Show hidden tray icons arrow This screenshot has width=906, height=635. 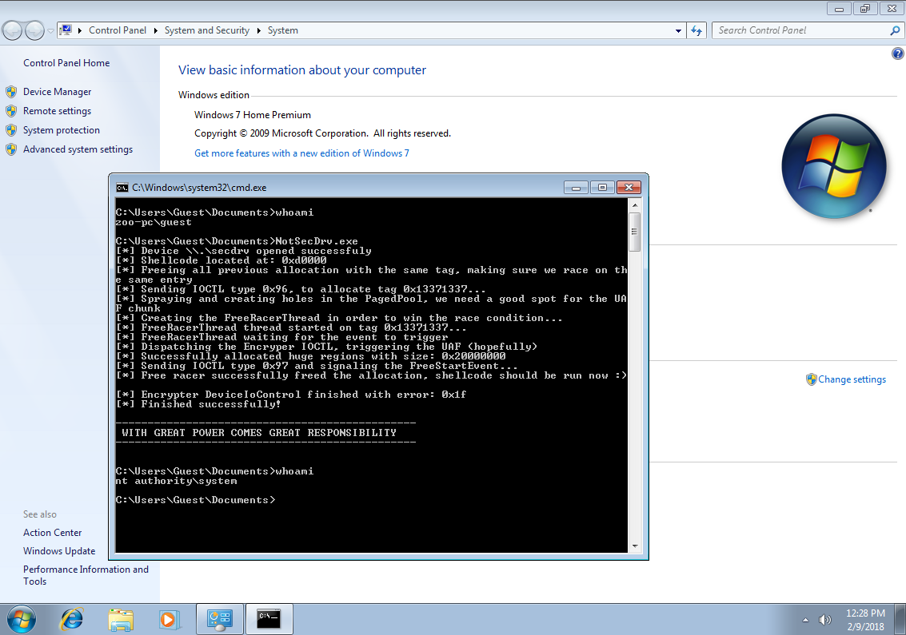point(805,620)
